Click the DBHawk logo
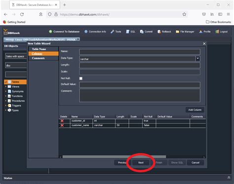 [11, 32]
